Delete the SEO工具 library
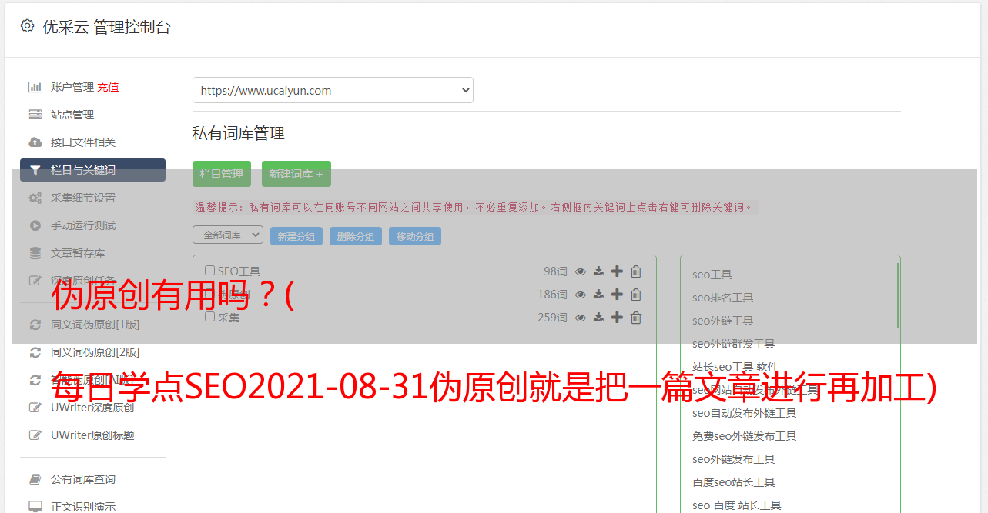988x513 pixels. click(636, 271)
